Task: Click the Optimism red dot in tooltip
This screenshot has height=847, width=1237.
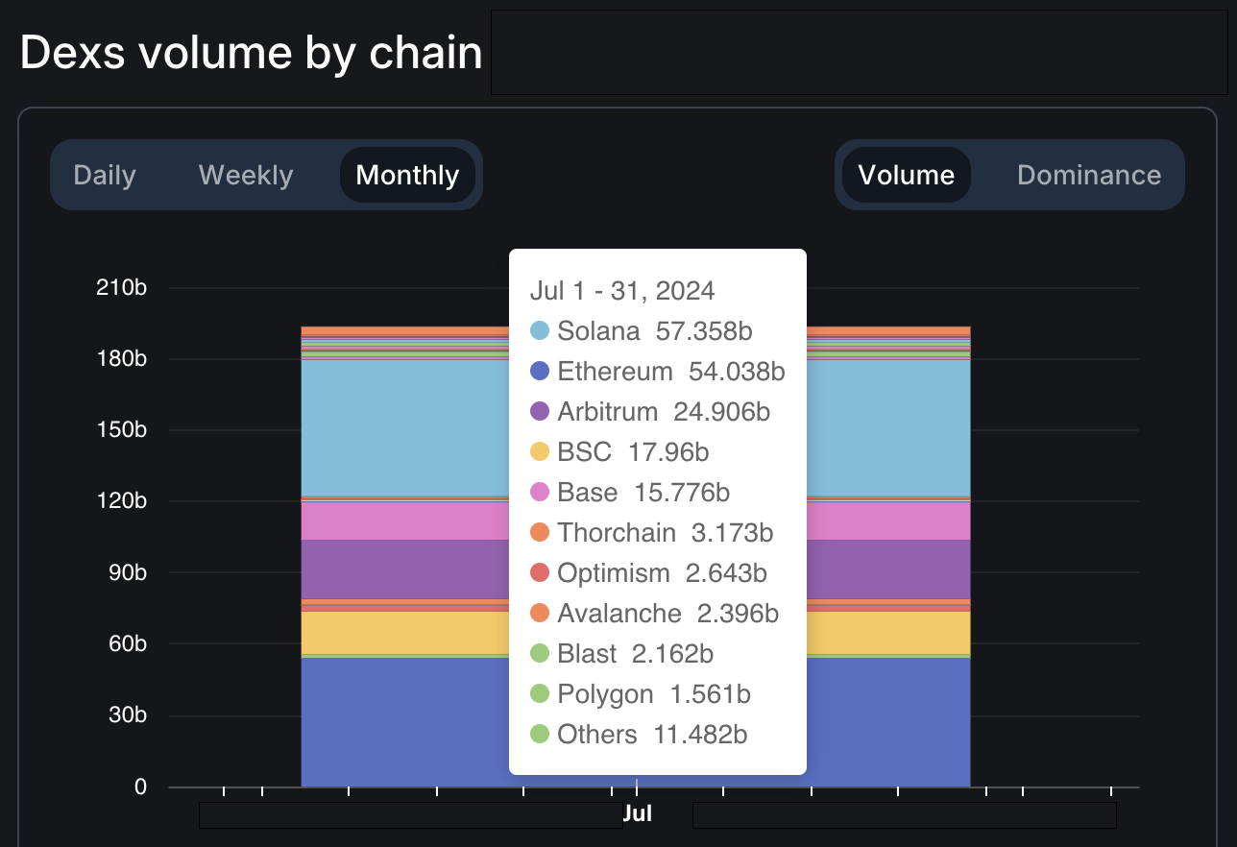Action: pos(540,573)
